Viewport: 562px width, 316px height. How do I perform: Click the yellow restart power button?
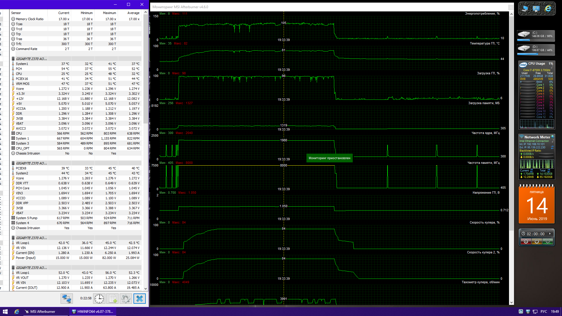(x=537, y=241)
